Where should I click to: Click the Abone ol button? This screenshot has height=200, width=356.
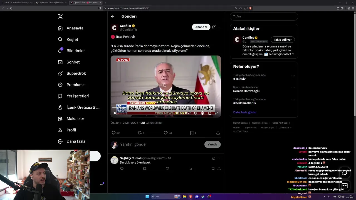click(201, 27)
